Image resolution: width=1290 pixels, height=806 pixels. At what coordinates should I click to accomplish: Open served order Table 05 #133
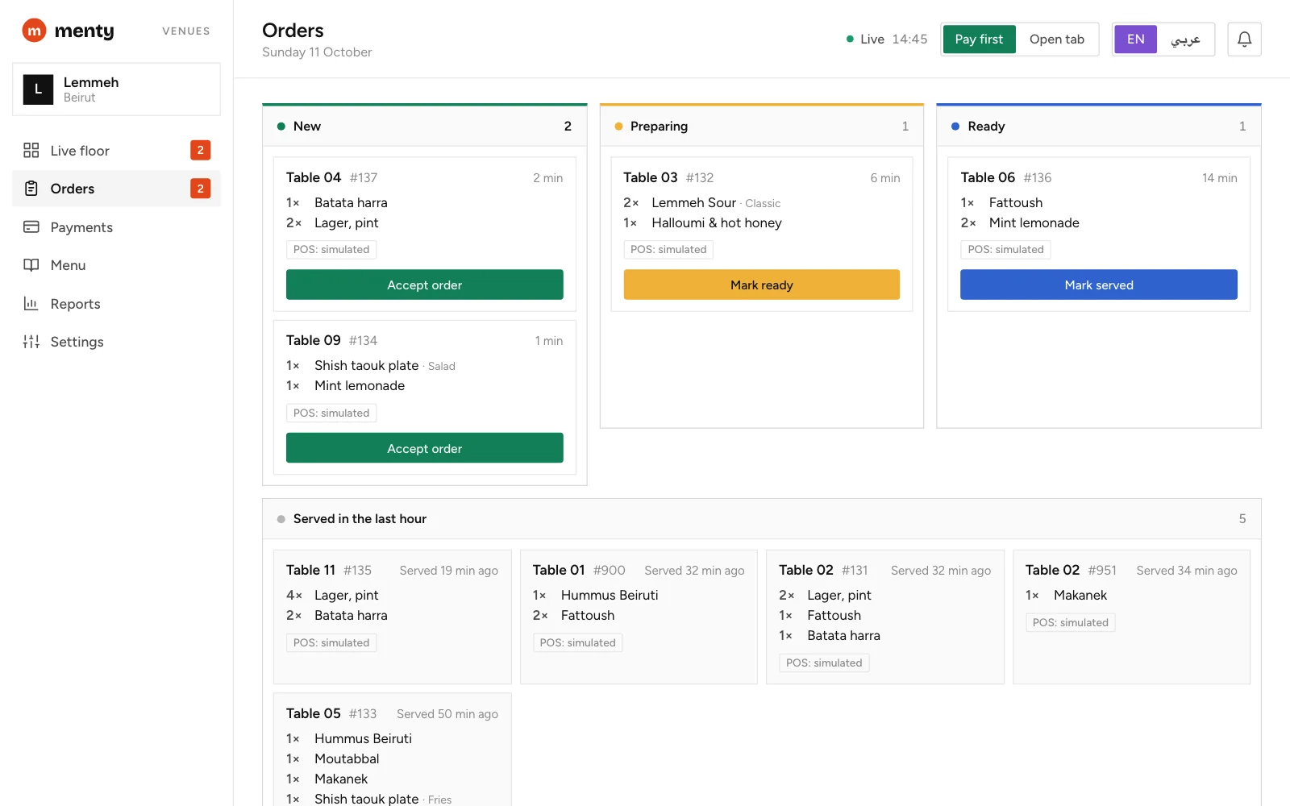[392, 750]
